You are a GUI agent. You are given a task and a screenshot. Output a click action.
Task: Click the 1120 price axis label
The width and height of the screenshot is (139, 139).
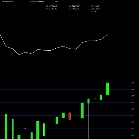(x=133, y=83)
